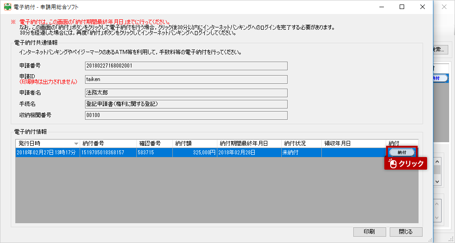Click the scroll-down arrow in the background window

click(x=437, y=182)
